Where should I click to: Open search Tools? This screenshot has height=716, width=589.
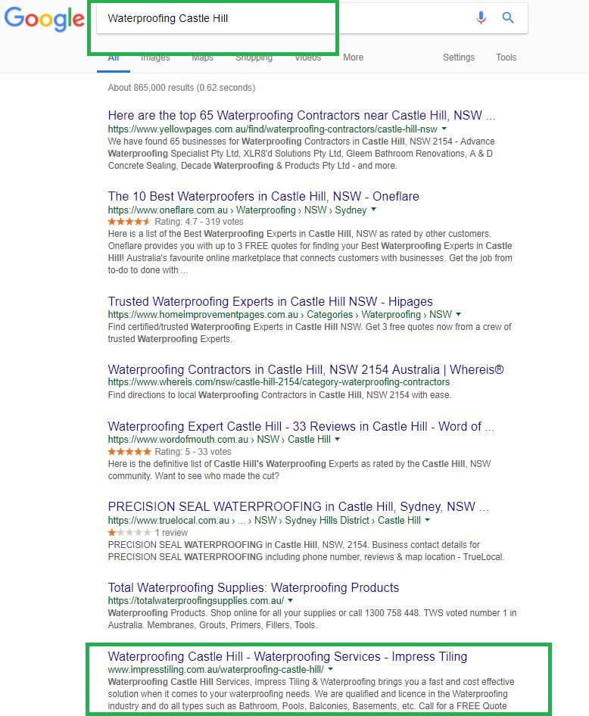(x=506, y=58)
